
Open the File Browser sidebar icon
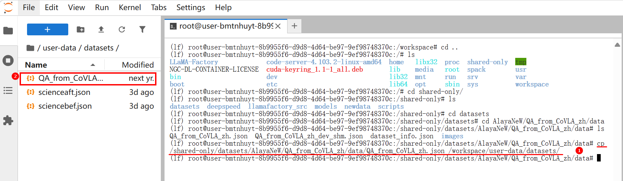click(x=8, y=31)
